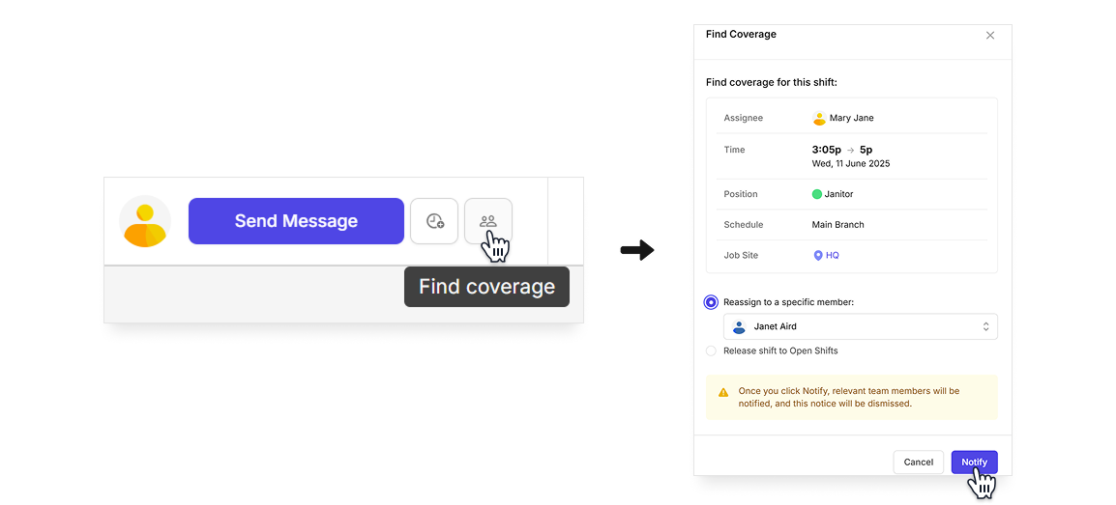The height and width of the screenshot is (505, 1116).
Task: Select Release shift to Open Shifts radio
Action: pos(711,351)
